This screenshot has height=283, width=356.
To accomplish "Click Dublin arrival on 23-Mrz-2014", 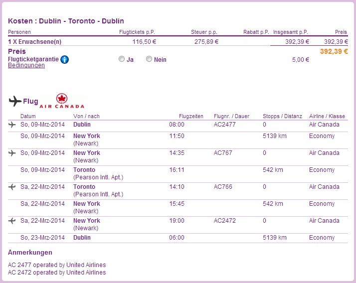I will click(82, 238).
